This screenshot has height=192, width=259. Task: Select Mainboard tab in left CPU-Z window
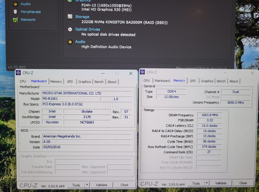click(x=39, y=81)
